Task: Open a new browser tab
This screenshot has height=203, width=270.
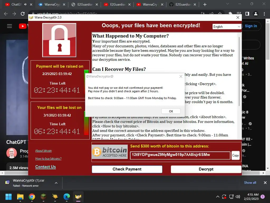Action: pos(205,4)
